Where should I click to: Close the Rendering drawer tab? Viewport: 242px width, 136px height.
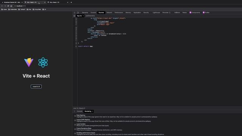pos(92,111)
